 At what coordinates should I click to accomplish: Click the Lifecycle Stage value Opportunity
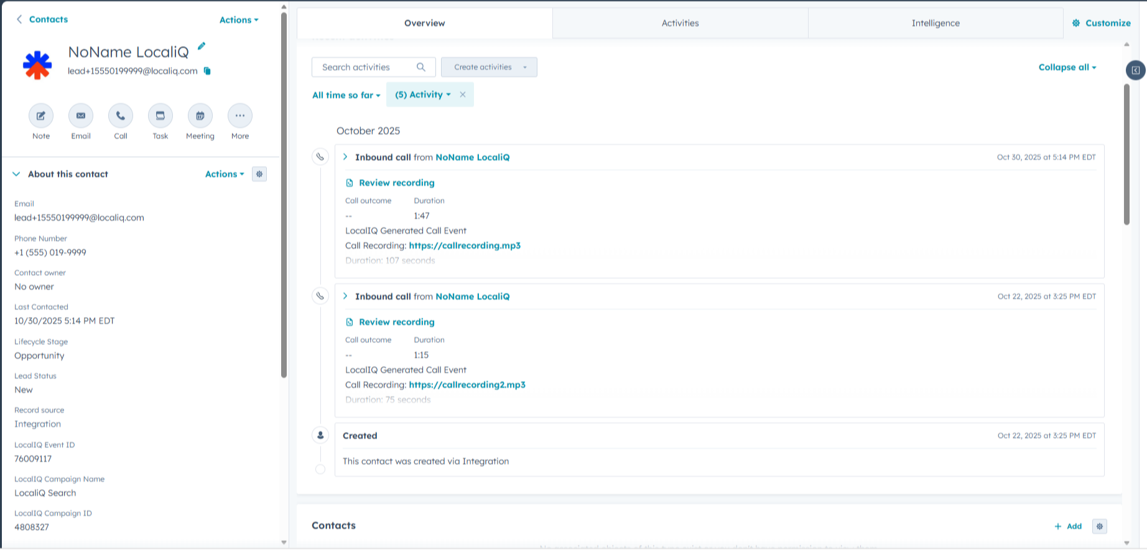39,355
